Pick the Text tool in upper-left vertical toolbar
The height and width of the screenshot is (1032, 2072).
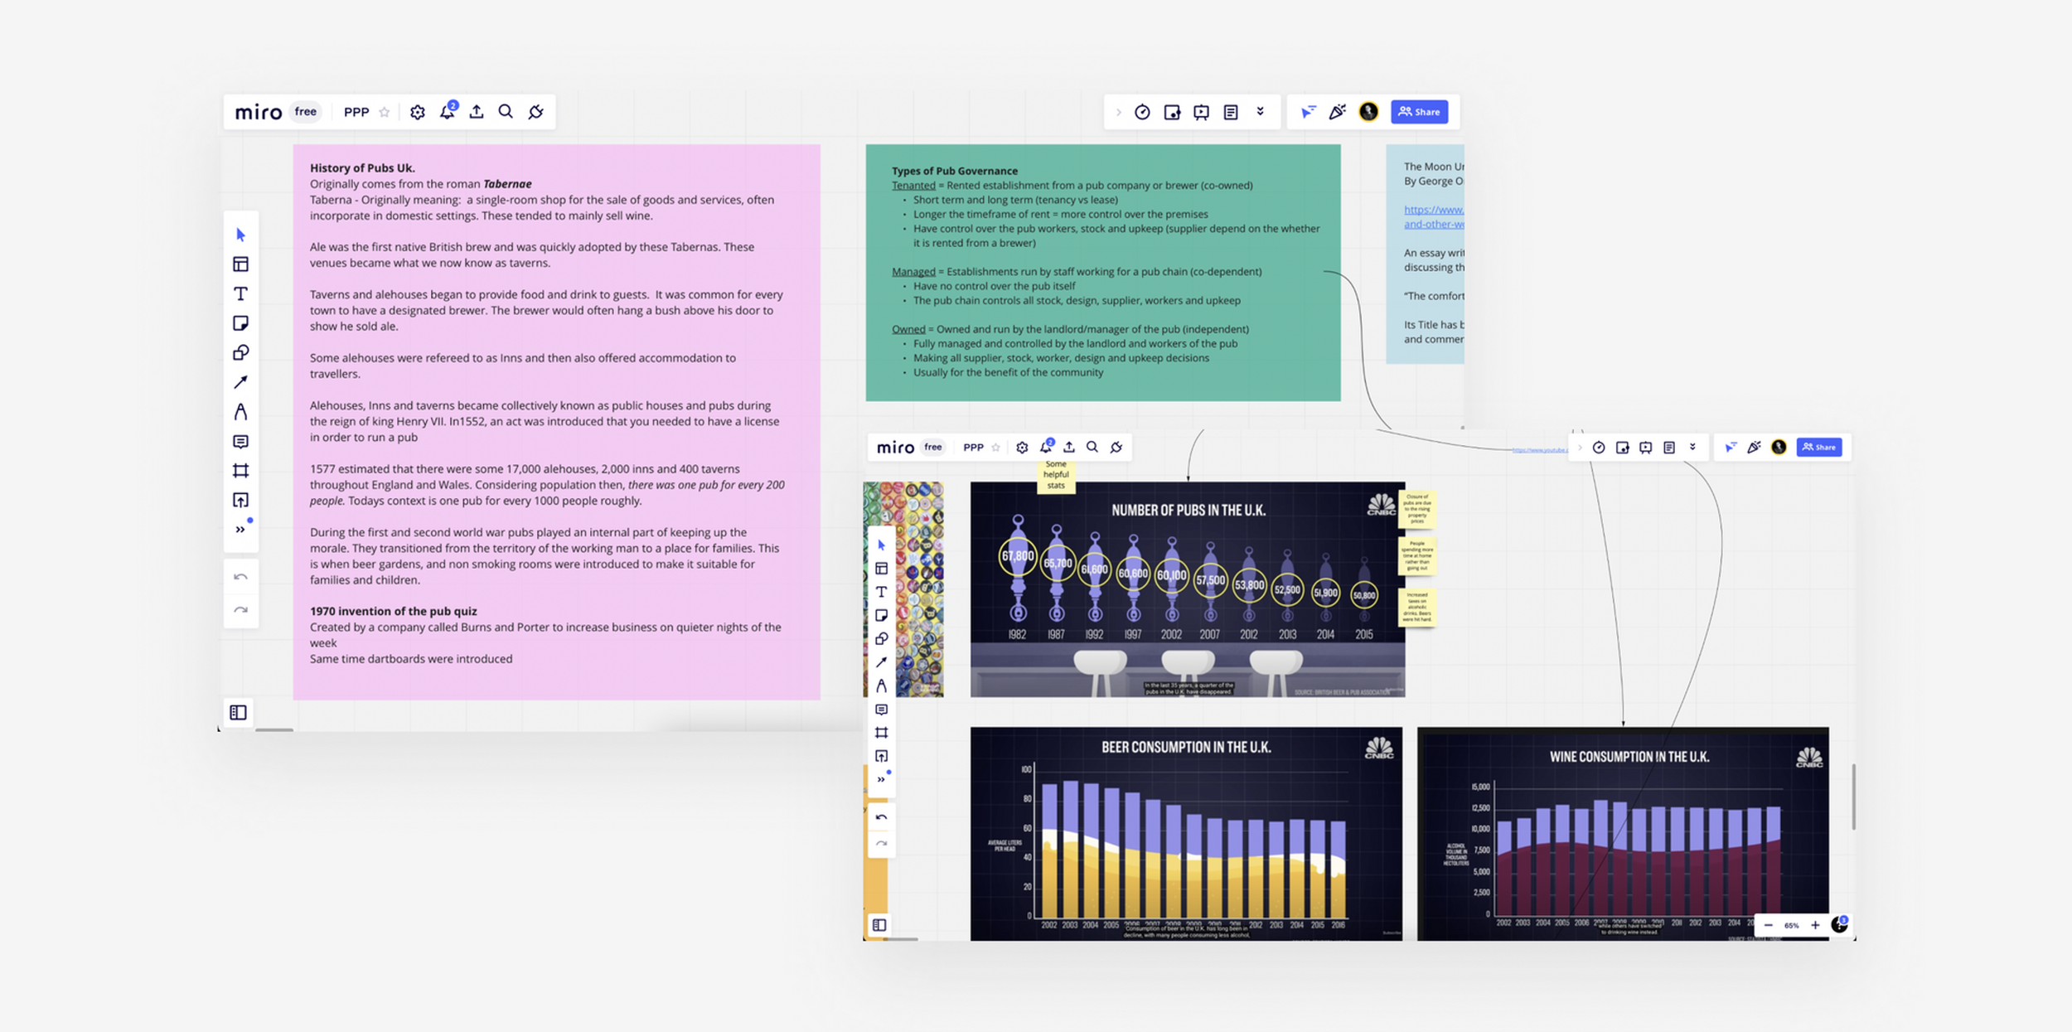tap(240, 293)
